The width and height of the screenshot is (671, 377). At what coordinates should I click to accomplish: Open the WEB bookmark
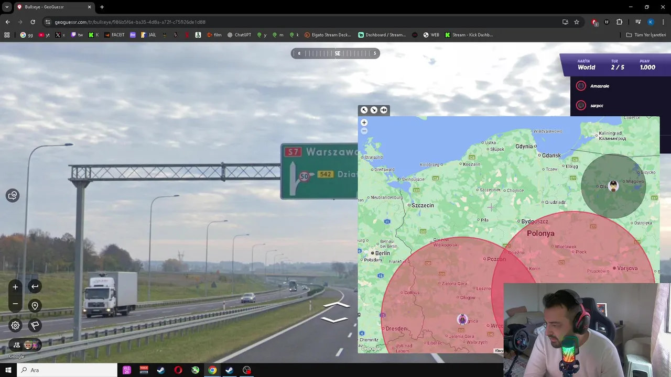(x=431, y=35)
